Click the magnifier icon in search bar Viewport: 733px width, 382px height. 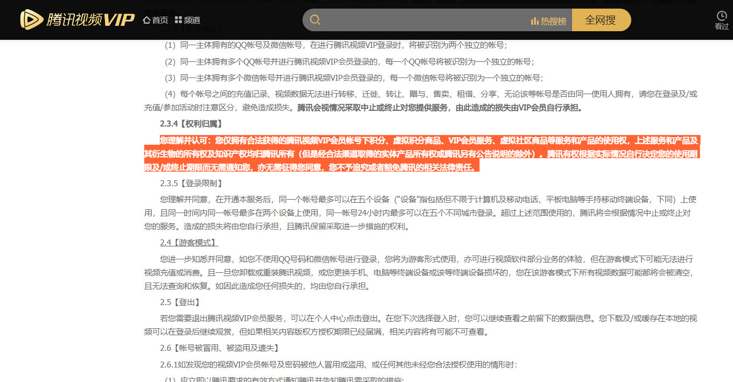pos(315,20)
